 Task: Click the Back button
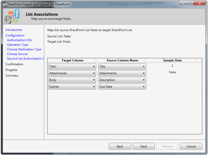pyautogui.click(x=120, y=146)
